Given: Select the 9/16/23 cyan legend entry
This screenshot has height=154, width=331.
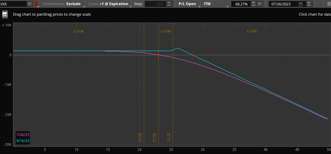Looking at the screenshot, I should 22,140.
